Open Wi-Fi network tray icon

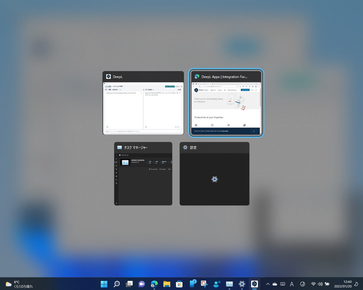pos(313,284)
